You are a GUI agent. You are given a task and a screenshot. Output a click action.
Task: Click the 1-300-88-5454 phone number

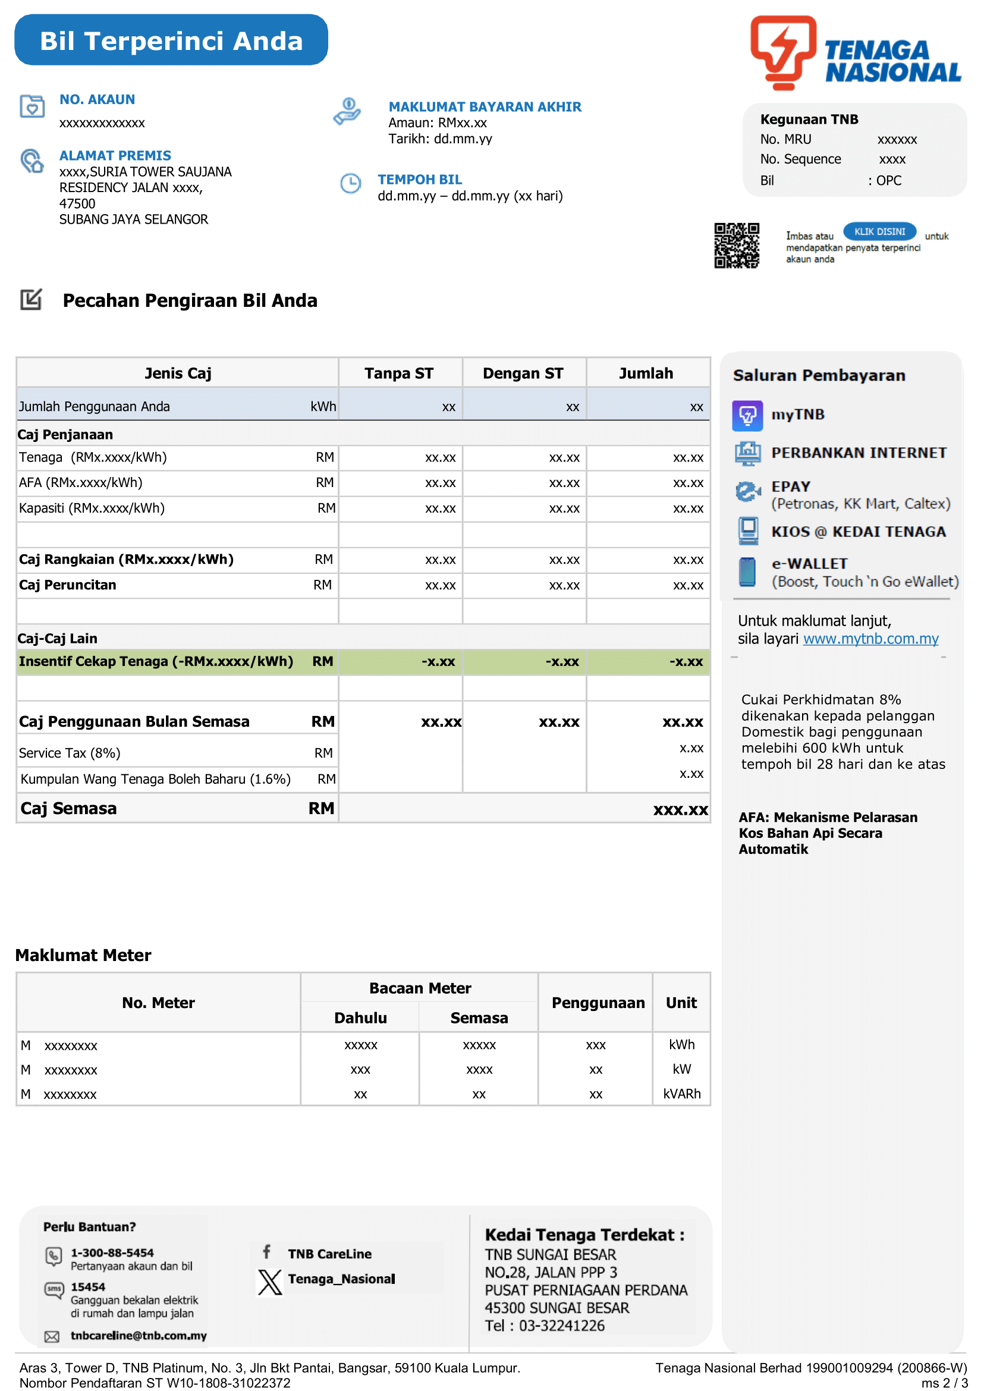112,1253
